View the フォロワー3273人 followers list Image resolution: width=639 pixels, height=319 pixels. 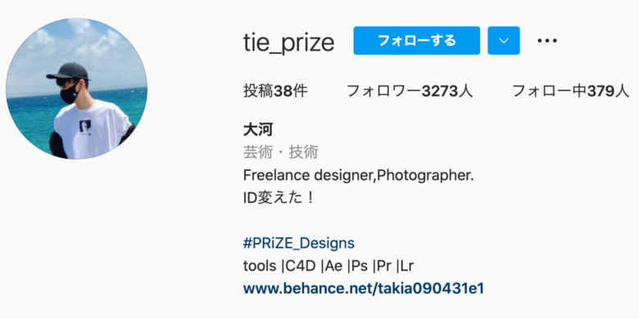pyautogui.click(x=410, y=92)
